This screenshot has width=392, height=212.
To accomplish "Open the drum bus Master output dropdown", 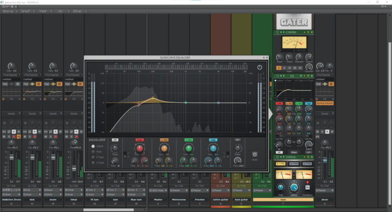I will 325,190.
